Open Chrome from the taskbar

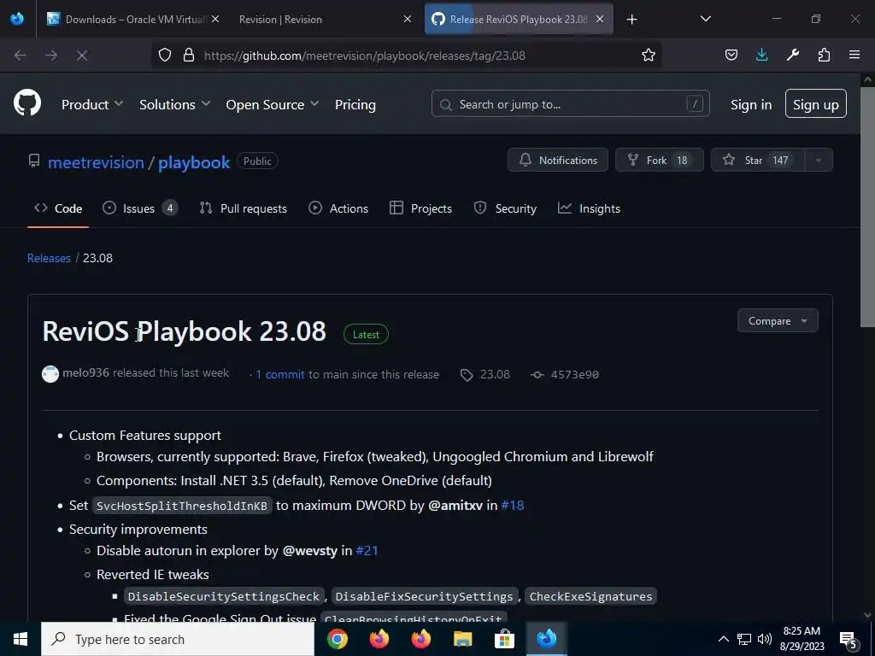click(337, 639)
